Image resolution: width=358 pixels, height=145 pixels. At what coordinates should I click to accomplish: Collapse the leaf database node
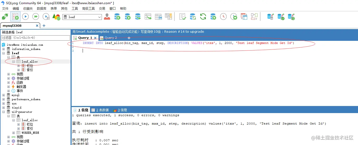click(x=4, y=53)
